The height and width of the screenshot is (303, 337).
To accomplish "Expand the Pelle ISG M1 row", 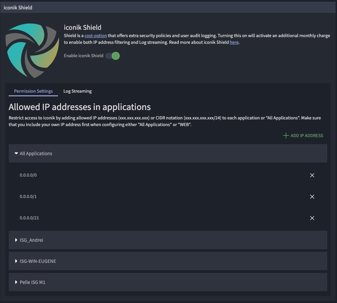I will click(x=32, y=282).
